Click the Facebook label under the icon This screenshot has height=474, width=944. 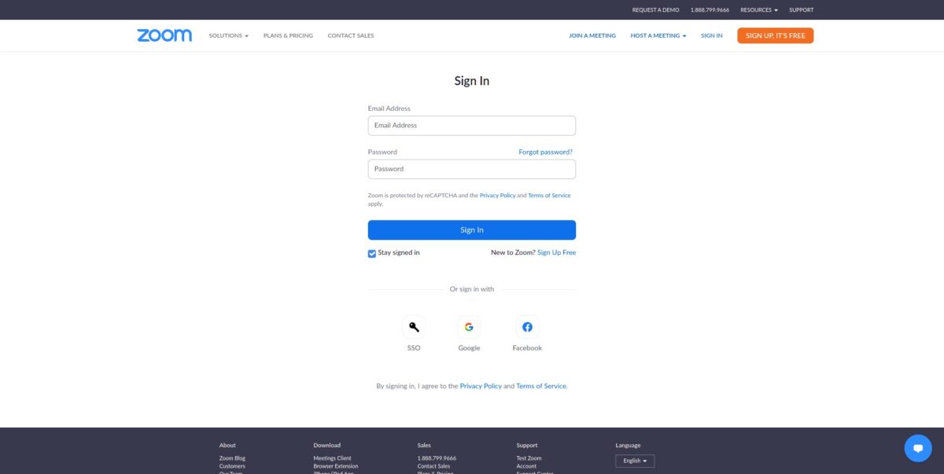click(527, 347)
